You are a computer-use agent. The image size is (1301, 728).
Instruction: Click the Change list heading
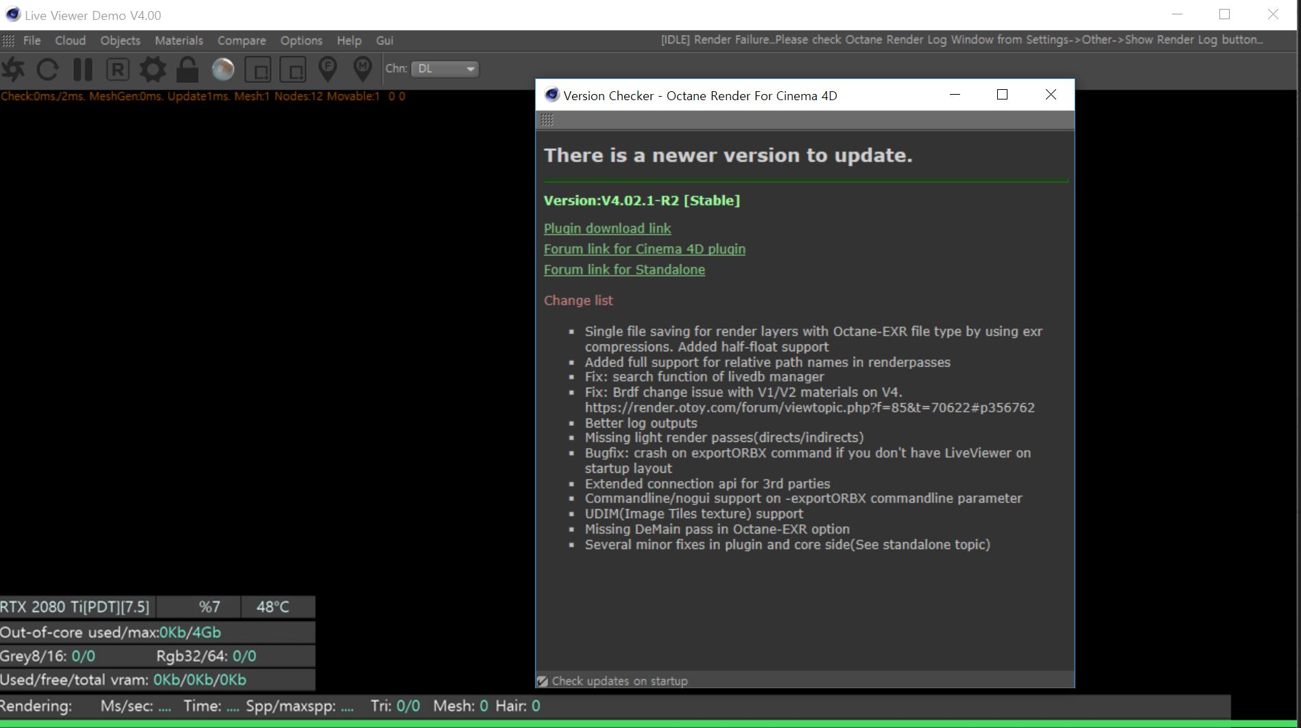coord(578,301)
